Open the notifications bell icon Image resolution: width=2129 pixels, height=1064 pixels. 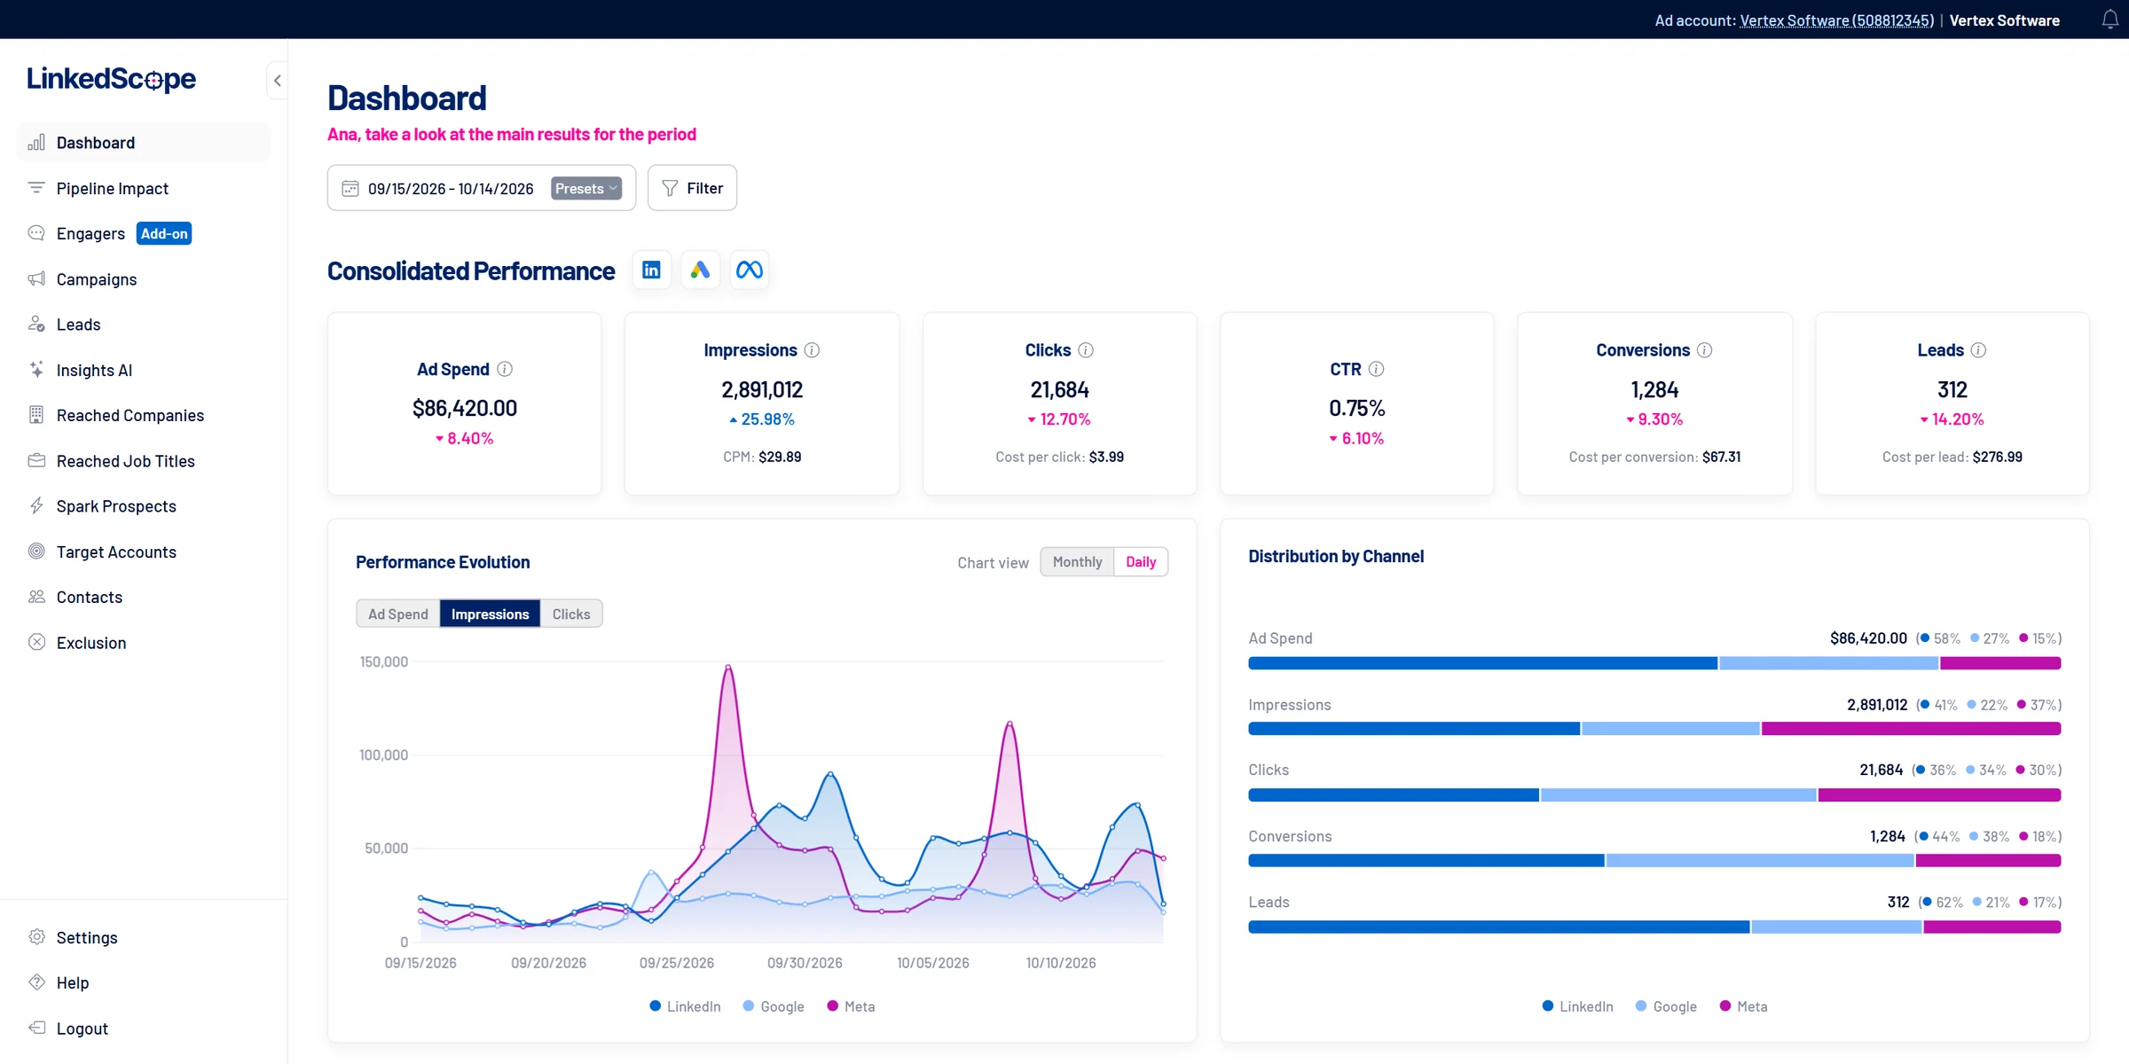click(x=2109, y=20)
